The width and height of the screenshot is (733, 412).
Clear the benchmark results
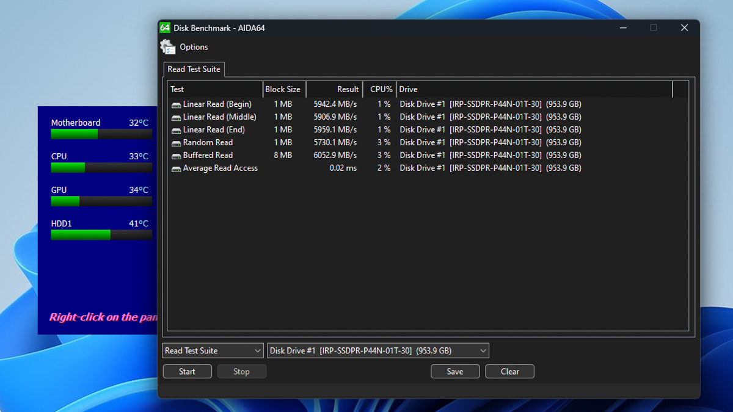click(x=510, y=371)
